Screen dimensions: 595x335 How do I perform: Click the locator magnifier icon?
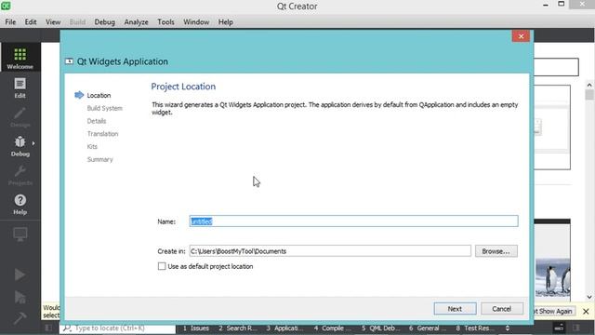tap(68, 328)
